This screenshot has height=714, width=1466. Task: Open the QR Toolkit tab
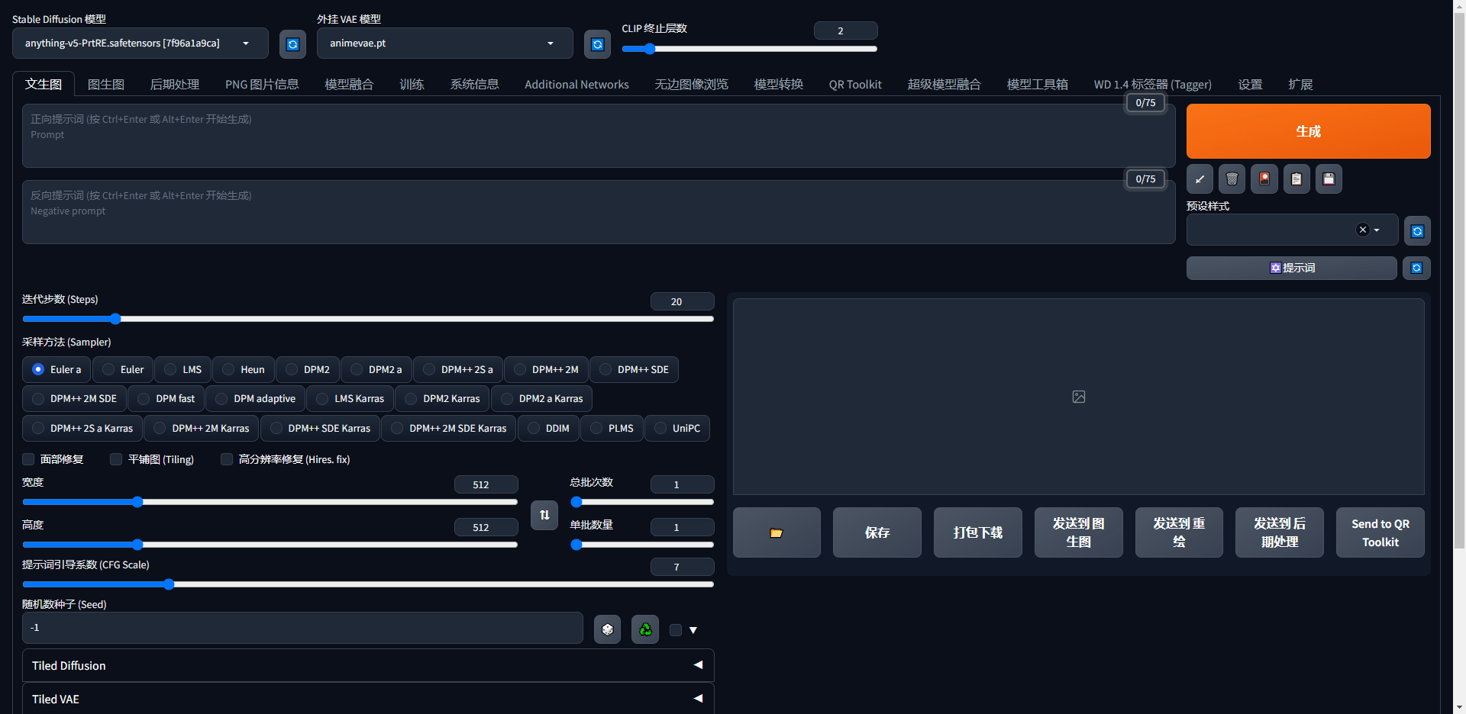(x=855, y=85)
